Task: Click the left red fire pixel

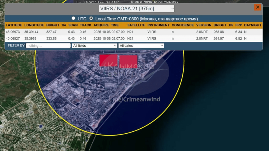Action: tap(108, 60)
